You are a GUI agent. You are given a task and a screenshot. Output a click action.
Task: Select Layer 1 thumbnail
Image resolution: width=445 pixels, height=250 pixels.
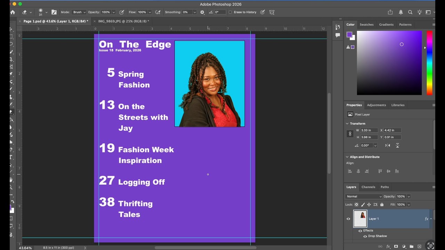click(x=360, y=219)
